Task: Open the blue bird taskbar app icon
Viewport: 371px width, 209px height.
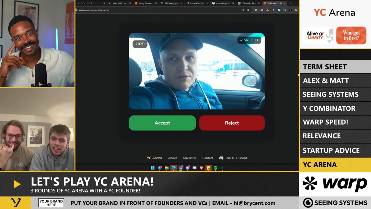Action: coord(160,168)
